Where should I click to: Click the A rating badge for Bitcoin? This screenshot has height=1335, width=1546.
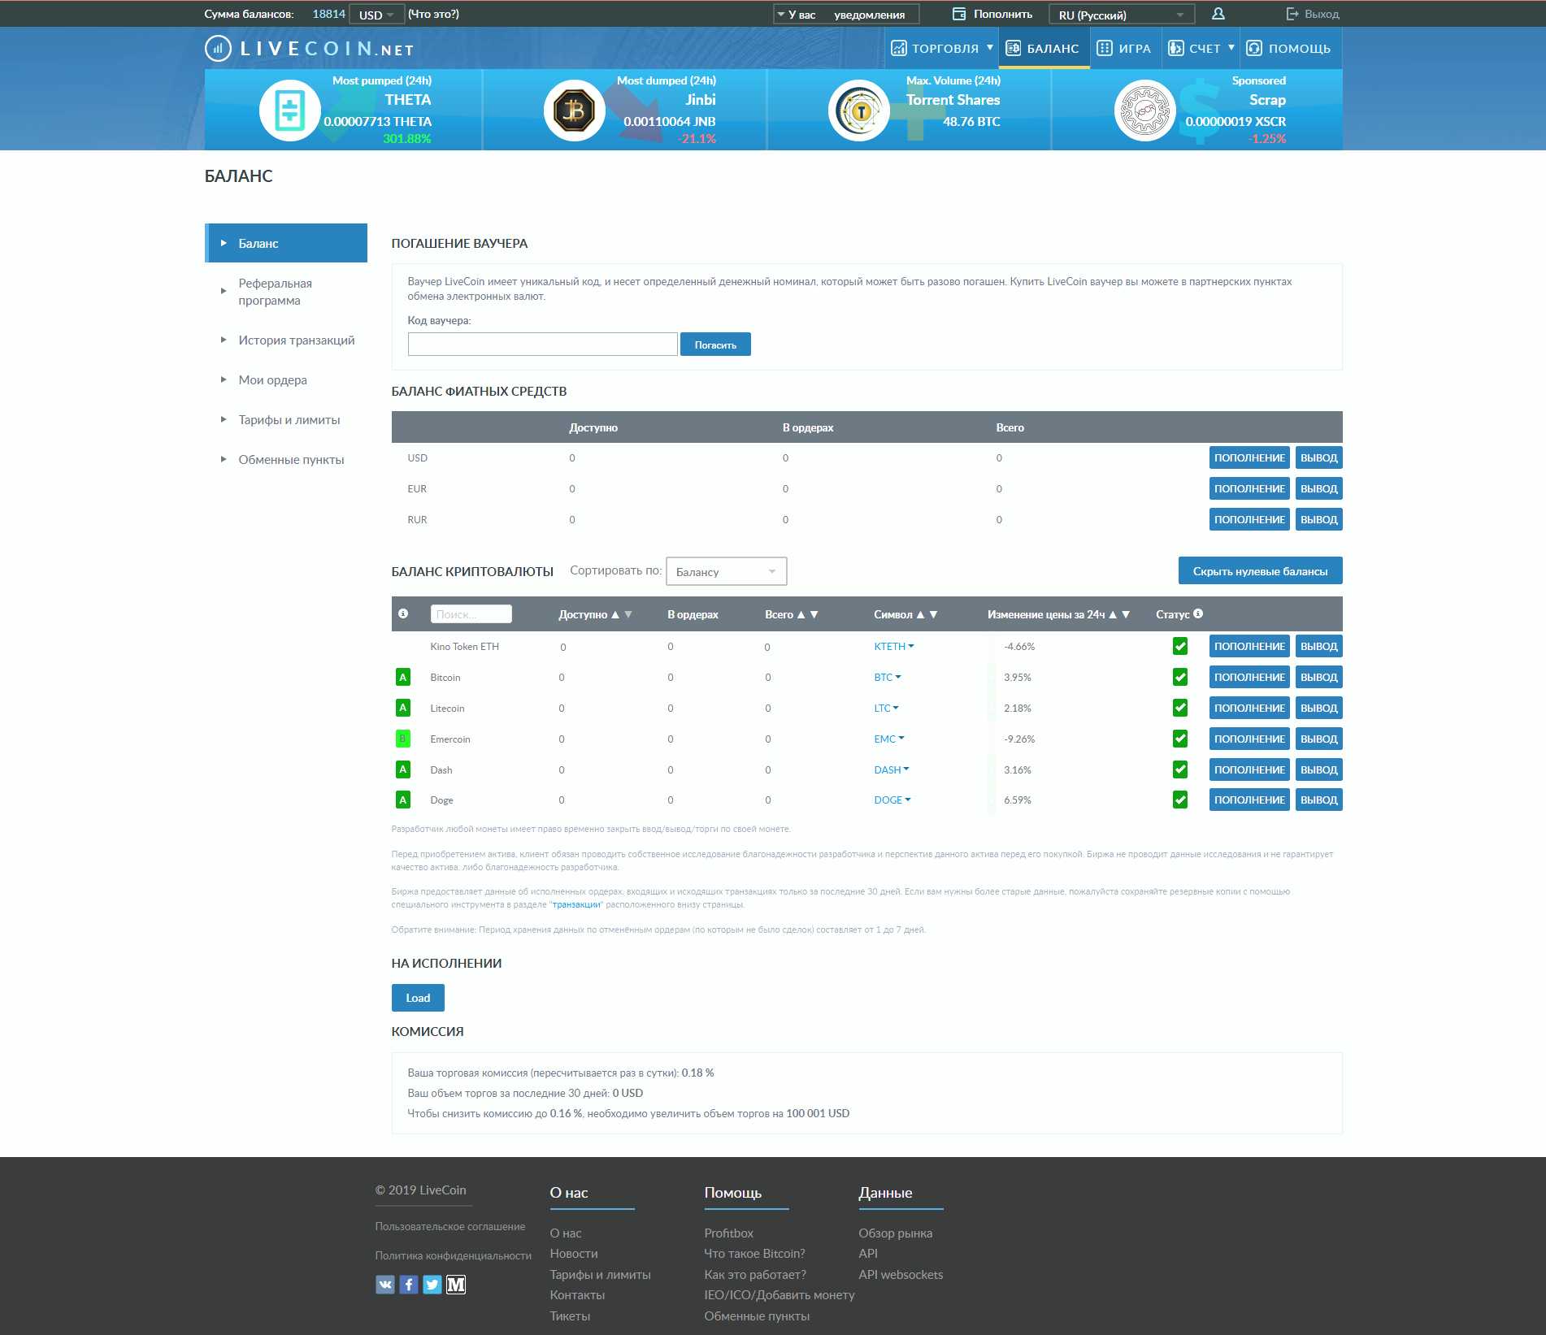[x=402, y=677]
